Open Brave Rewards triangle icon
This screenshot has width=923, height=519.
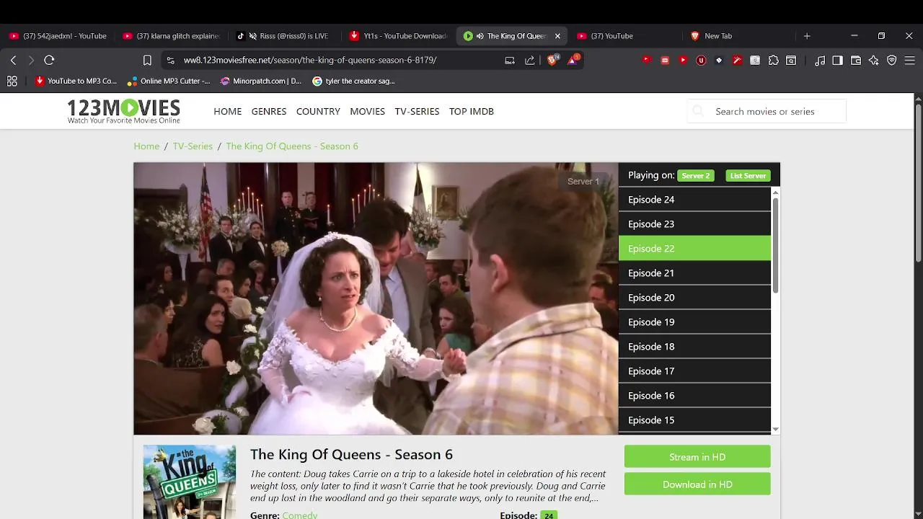(573, 60)
